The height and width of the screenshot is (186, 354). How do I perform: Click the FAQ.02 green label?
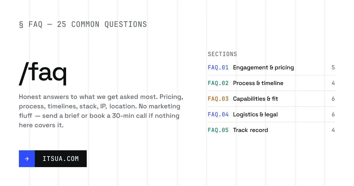click(218, 83)
